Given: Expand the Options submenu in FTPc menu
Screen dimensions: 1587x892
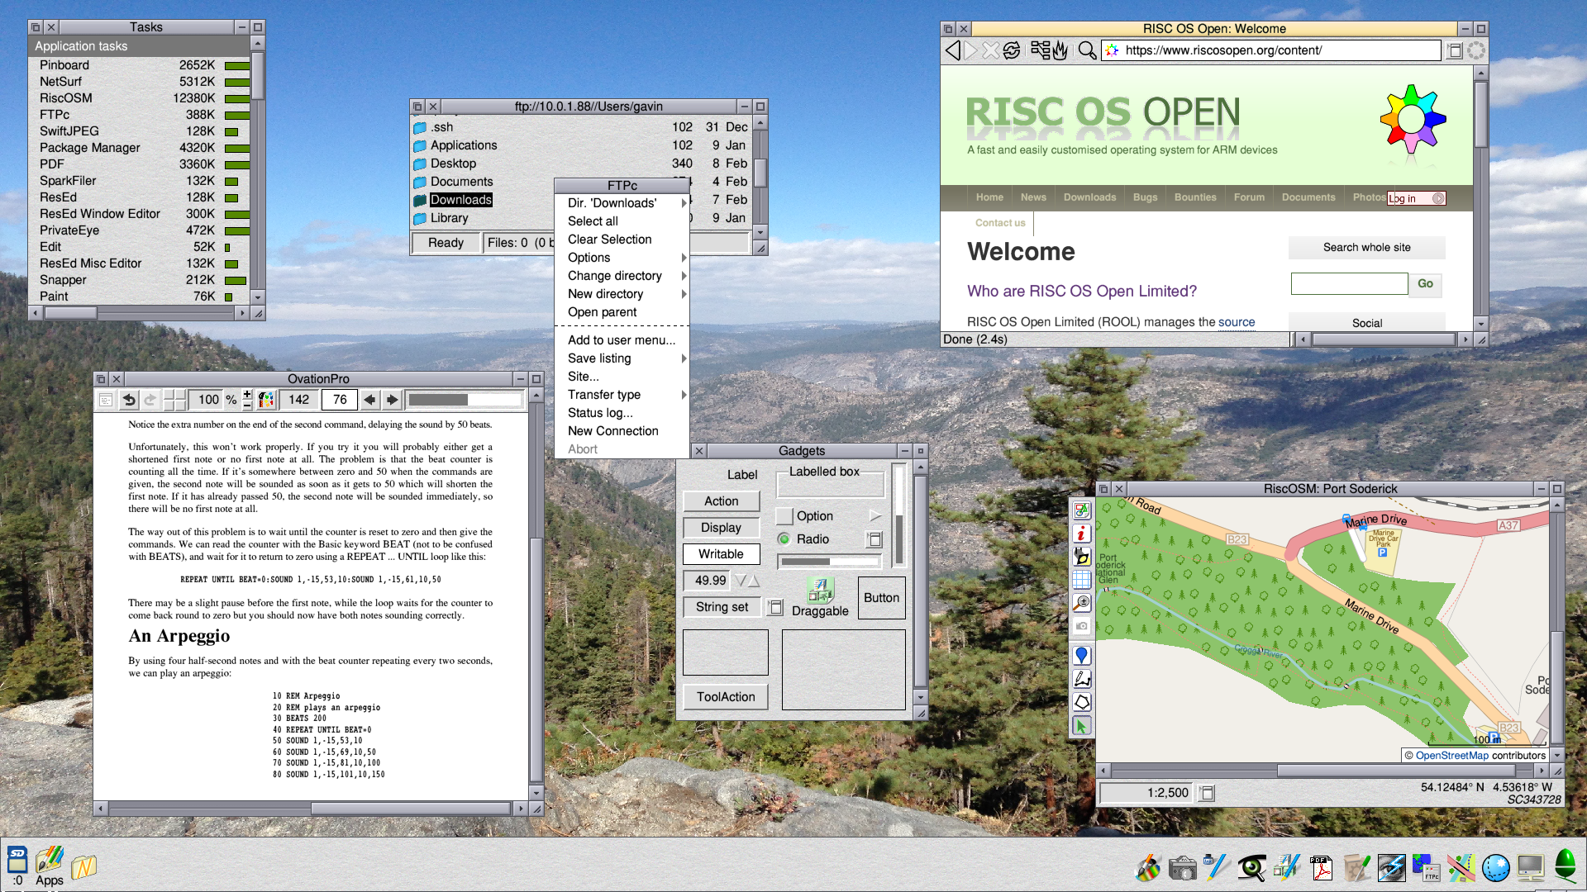Looking at the screenshot, I should tap(684, 258).
